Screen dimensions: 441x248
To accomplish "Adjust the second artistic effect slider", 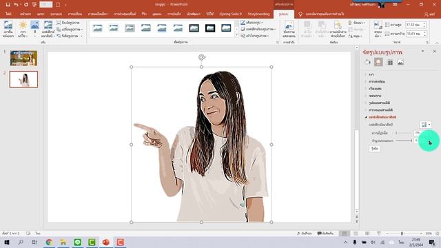I will click(x=404, y=141).
